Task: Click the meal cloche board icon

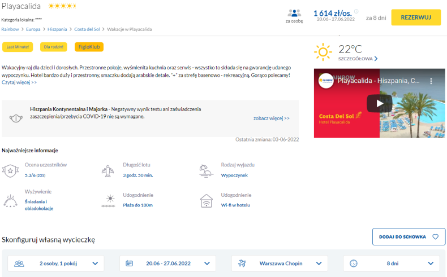Action: point(10,201)
